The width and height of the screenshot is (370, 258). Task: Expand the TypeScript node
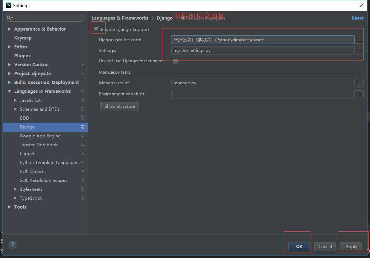(x=15, y=198)
